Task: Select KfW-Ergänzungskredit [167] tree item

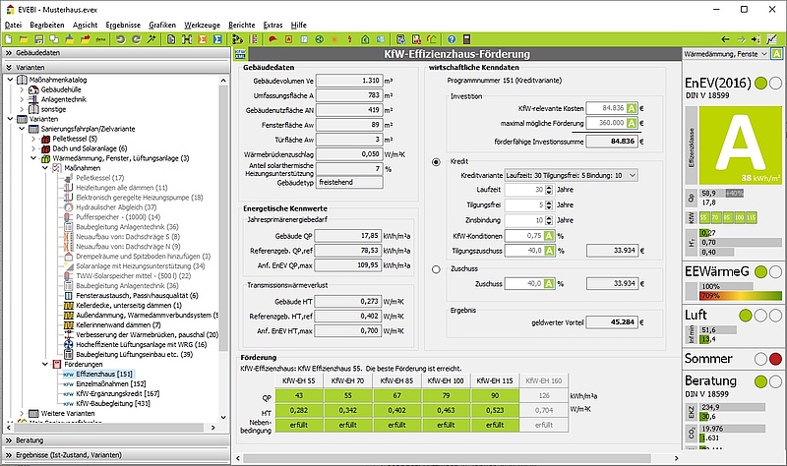Action: click(x=117, y=394)
